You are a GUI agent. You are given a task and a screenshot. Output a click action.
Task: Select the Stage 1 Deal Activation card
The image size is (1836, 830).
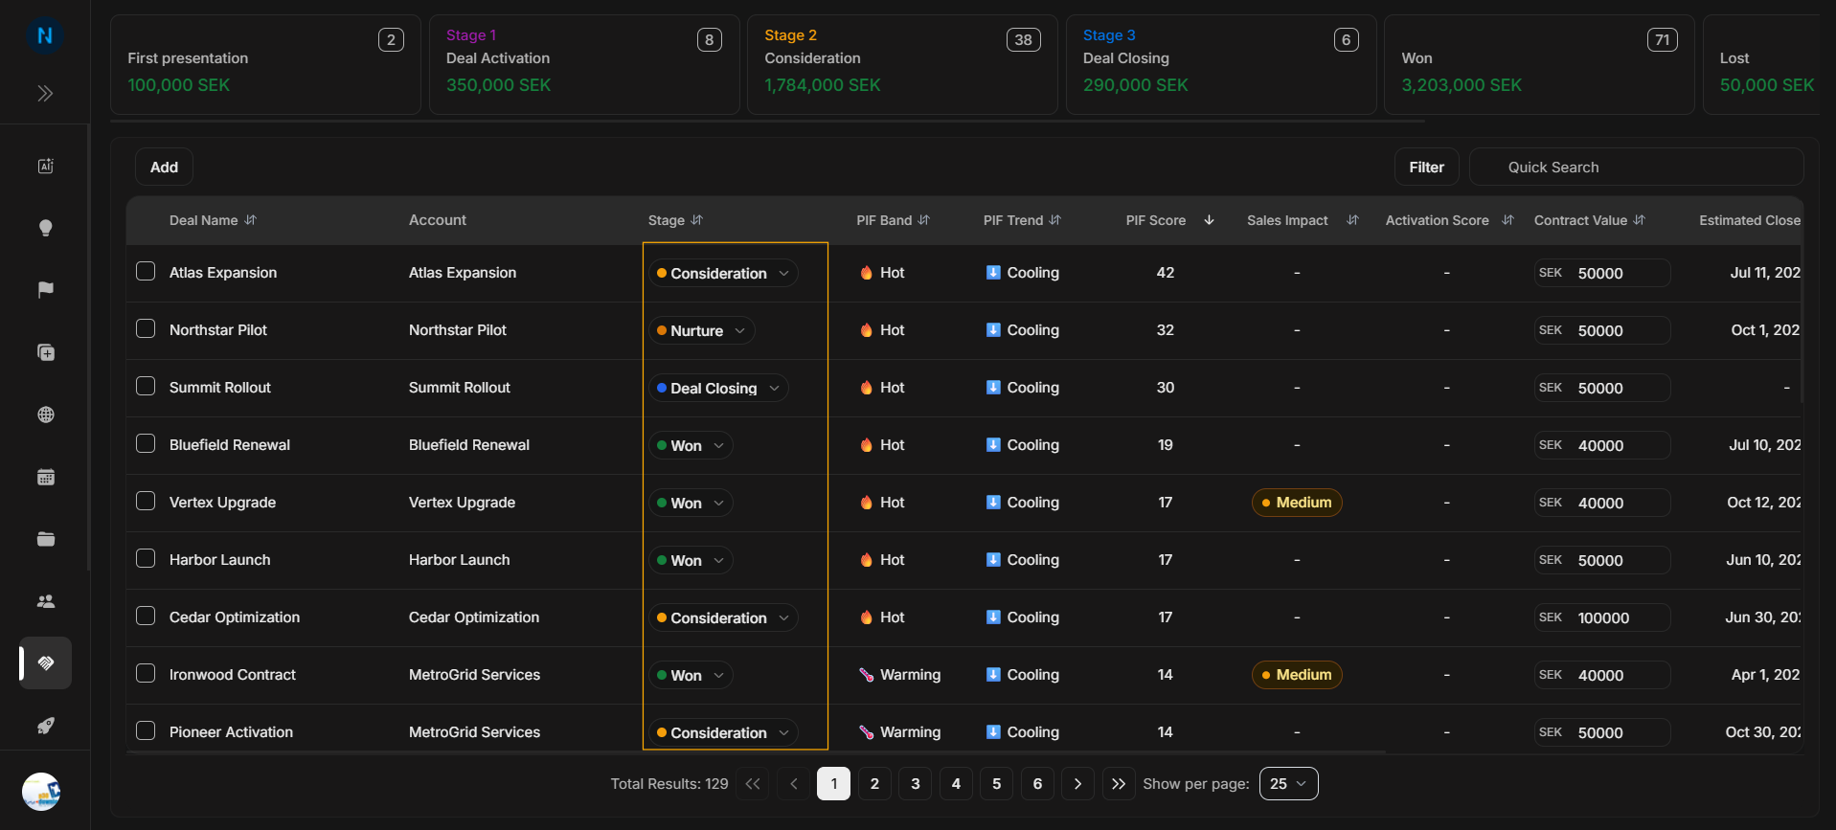584,64
